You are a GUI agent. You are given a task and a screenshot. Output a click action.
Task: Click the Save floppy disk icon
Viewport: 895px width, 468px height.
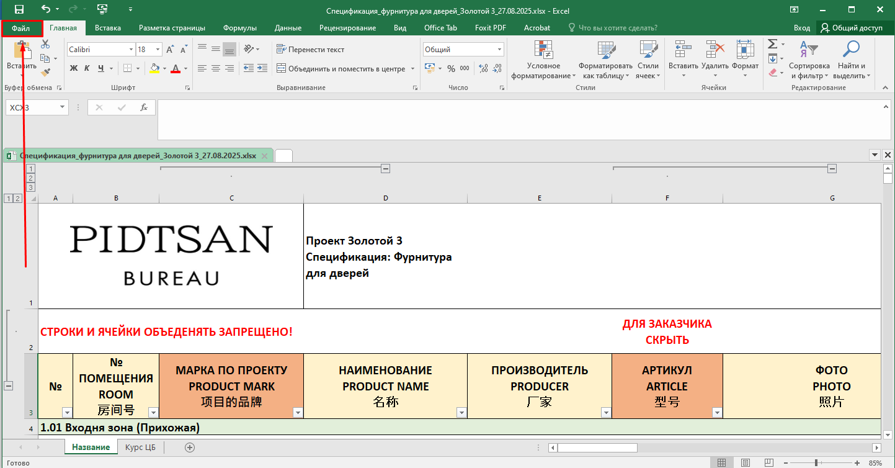pos(19,10)
